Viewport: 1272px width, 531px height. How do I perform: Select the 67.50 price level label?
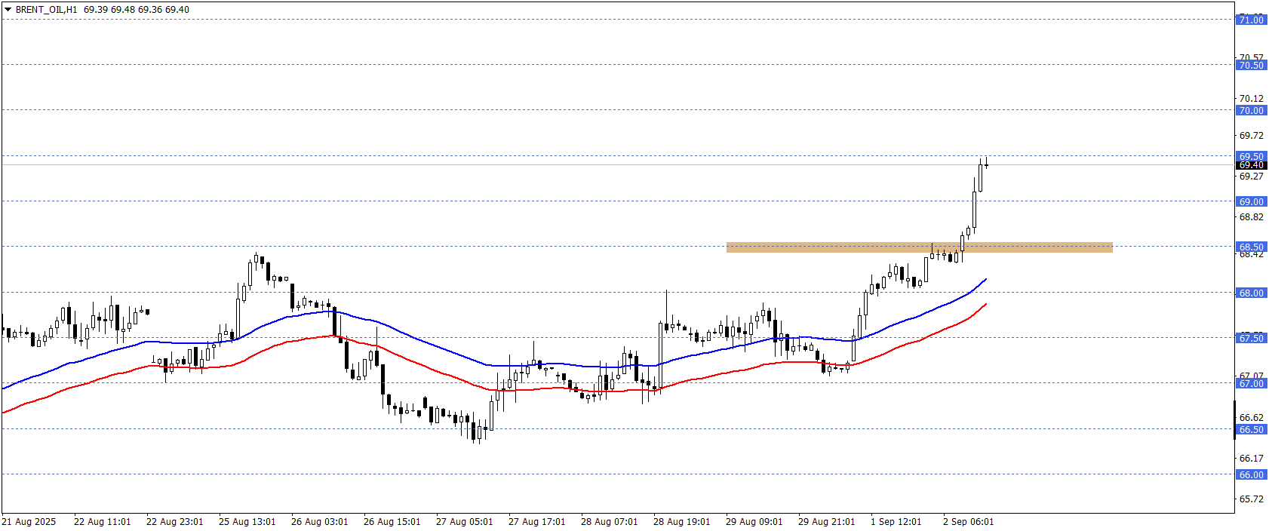(1251, 339)
